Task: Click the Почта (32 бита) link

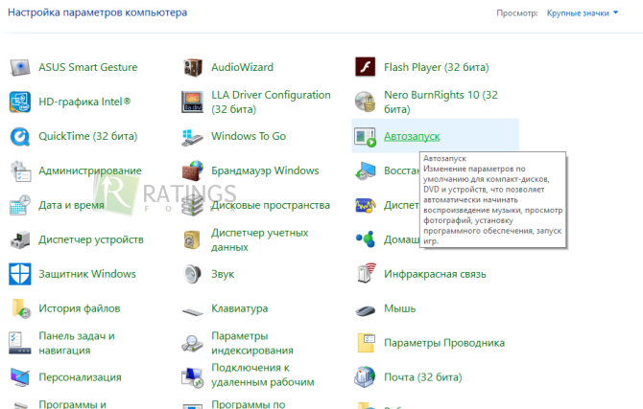Action: click(x=423, y=377)
